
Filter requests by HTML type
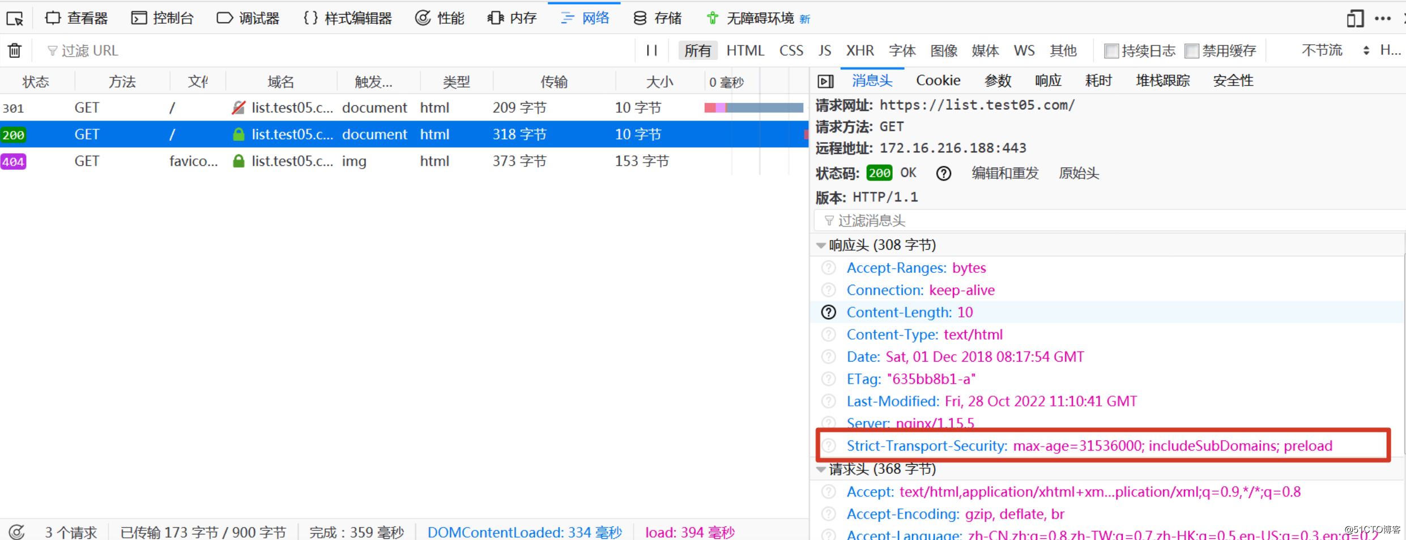pos(745,50)
